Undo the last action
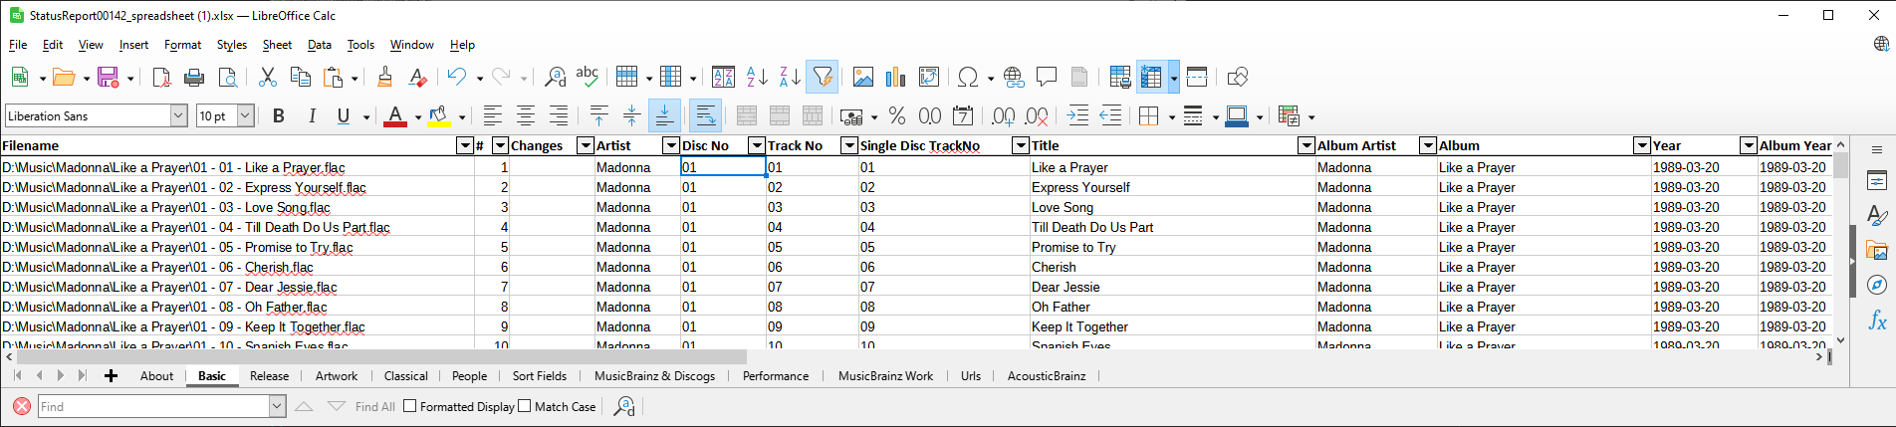Viewport: 1896px width, 427px height. [457, 77]
